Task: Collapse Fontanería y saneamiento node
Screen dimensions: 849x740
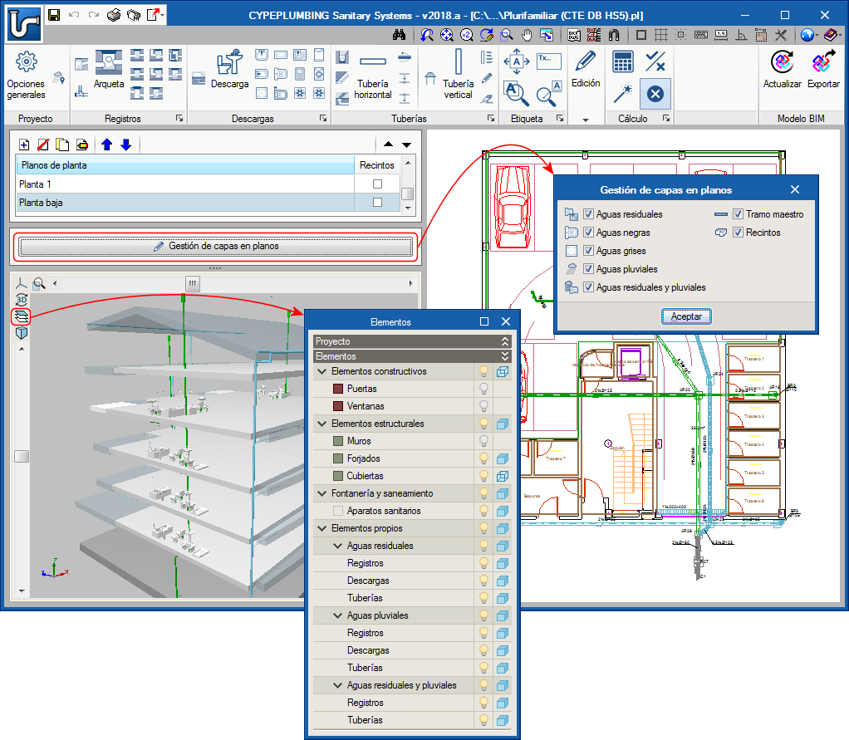Action: tap(322, 493)
